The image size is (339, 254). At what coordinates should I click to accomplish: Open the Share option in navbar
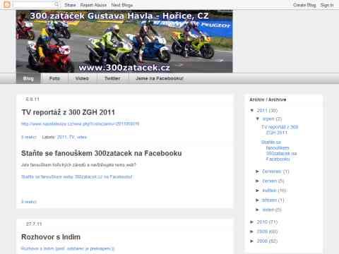70,5
